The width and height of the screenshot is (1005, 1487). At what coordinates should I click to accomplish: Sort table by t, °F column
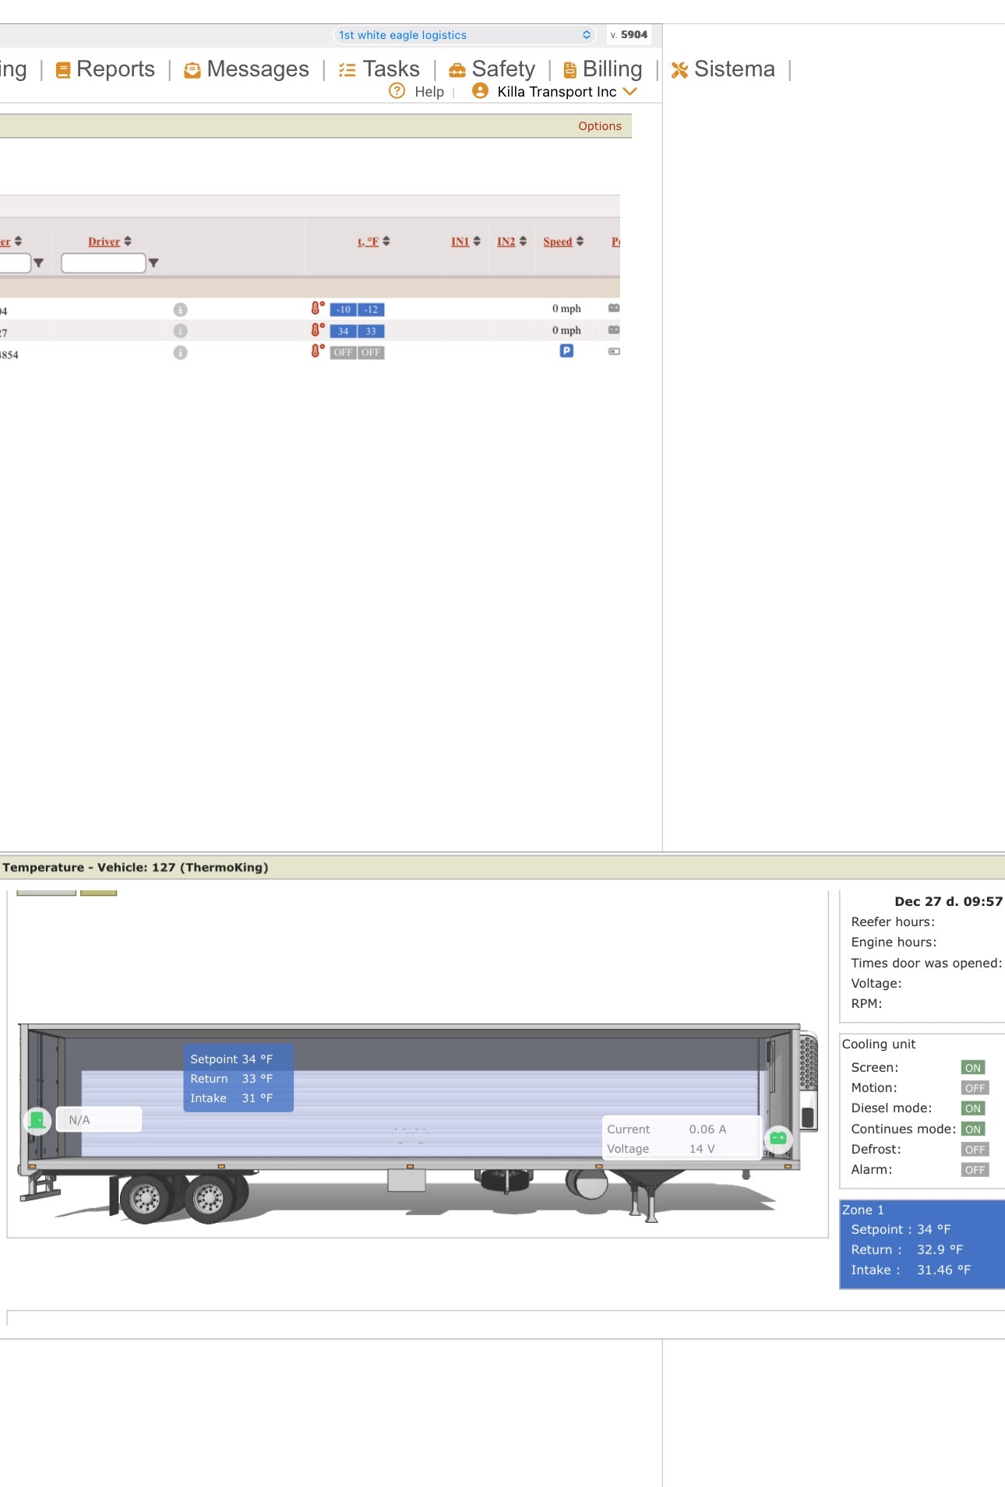[x=368, y=241]
